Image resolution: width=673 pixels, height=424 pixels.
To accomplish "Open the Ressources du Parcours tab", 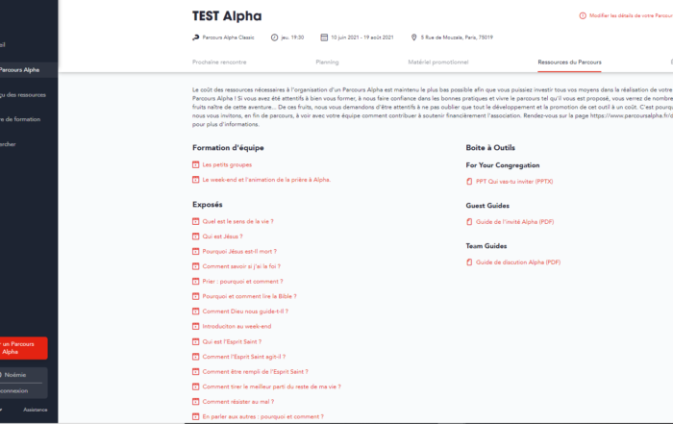I will point(569,62).
